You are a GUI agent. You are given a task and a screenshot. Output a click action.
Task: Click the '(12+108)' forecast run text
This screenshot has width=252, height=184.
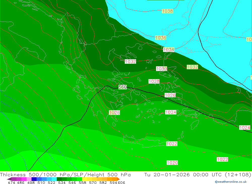(x=238, y=174)
